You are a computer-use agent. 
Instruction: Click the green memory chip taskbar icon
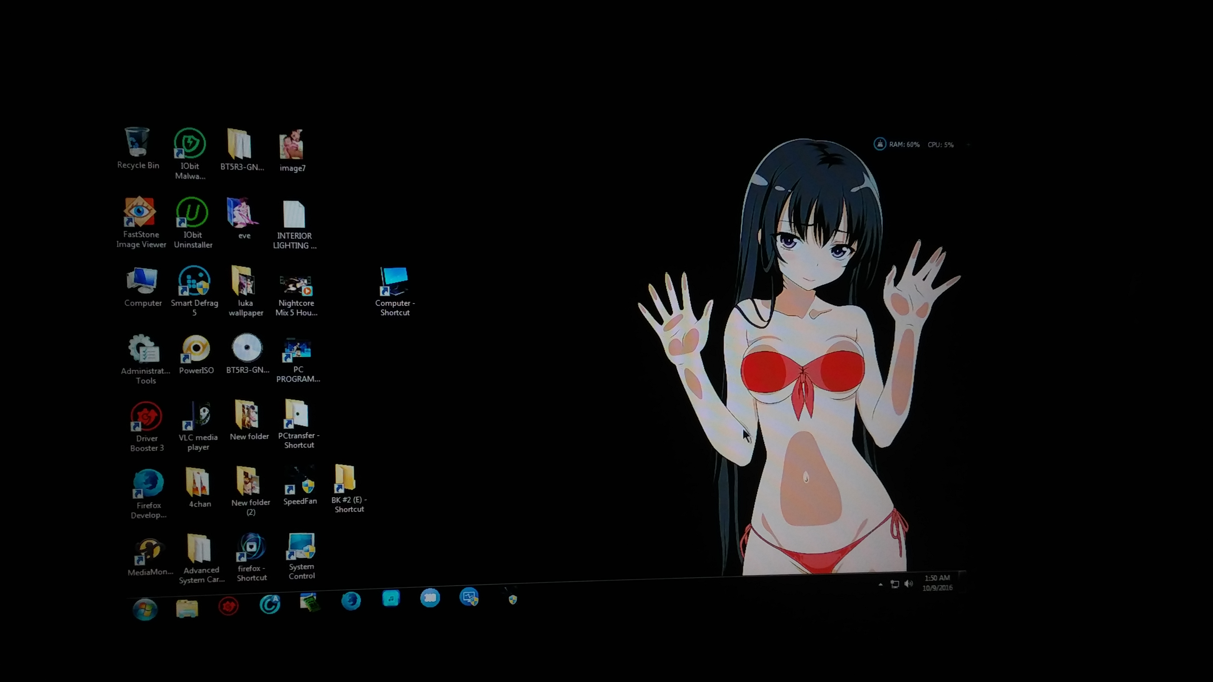[x=310, y=602]
